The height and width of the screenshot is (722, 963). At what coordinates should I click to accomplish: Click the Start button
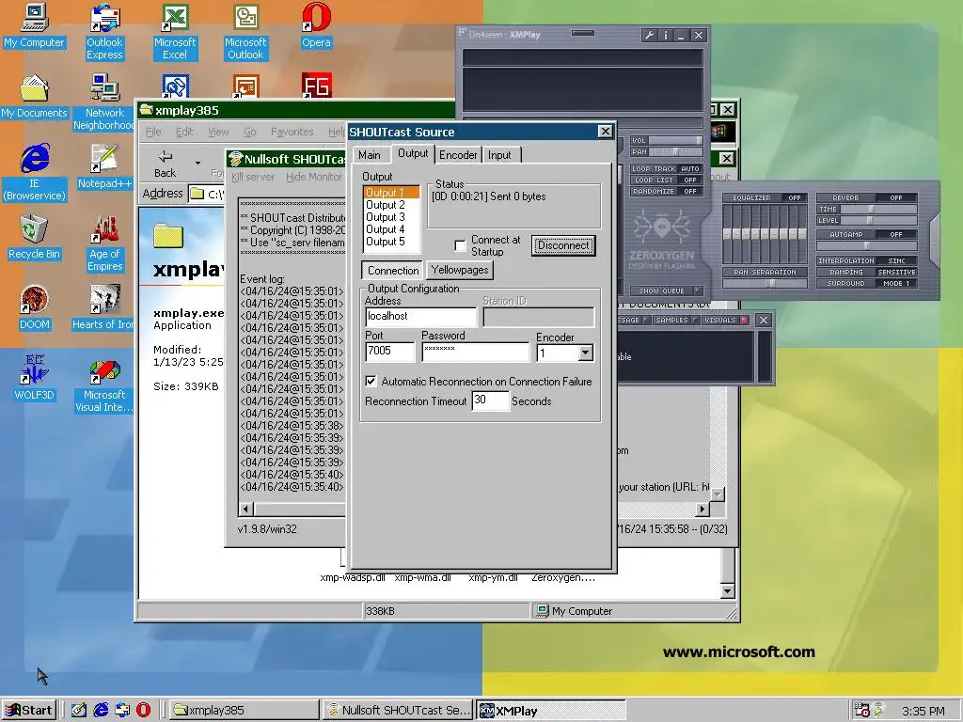pyautogui.click(x=29, y=711)
